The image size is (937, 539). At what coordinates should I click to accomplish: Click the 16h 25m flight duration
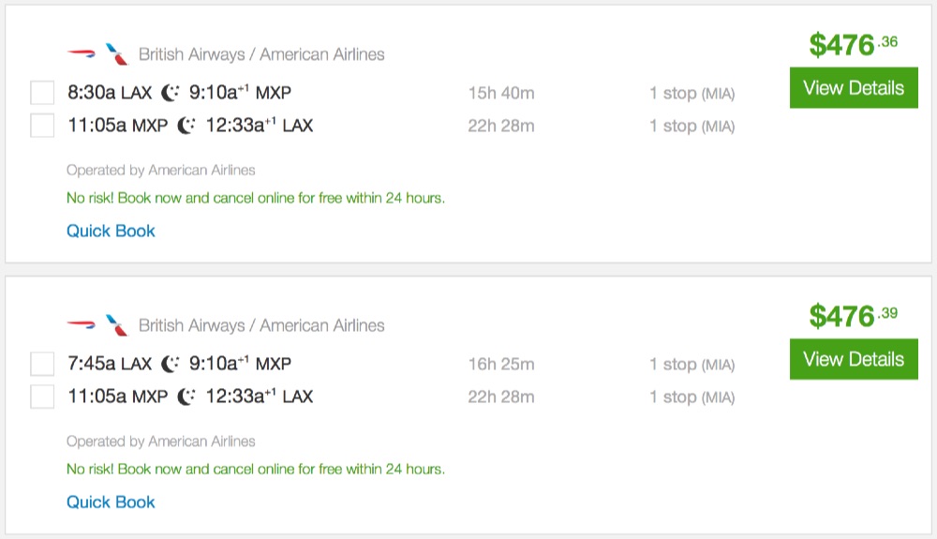point(501,365)
